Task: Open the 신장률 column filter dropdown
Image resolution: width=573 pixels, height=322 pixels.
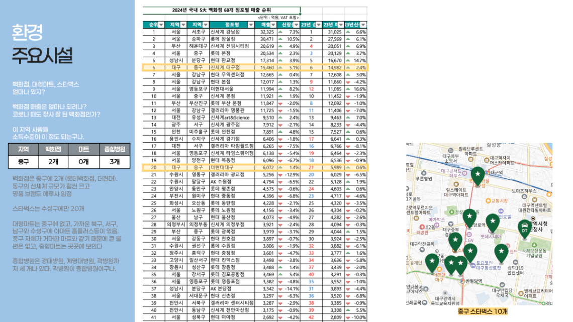Action: coord(296,25)
